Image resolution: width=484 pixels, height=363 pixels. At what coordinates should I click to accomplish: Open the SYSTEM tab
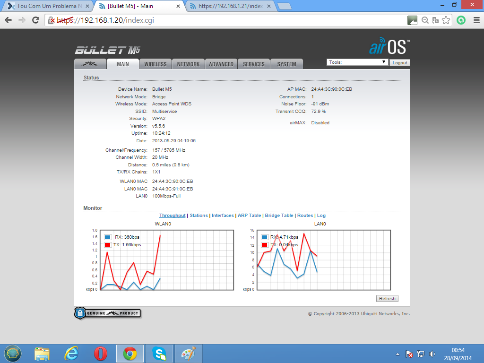286,64
